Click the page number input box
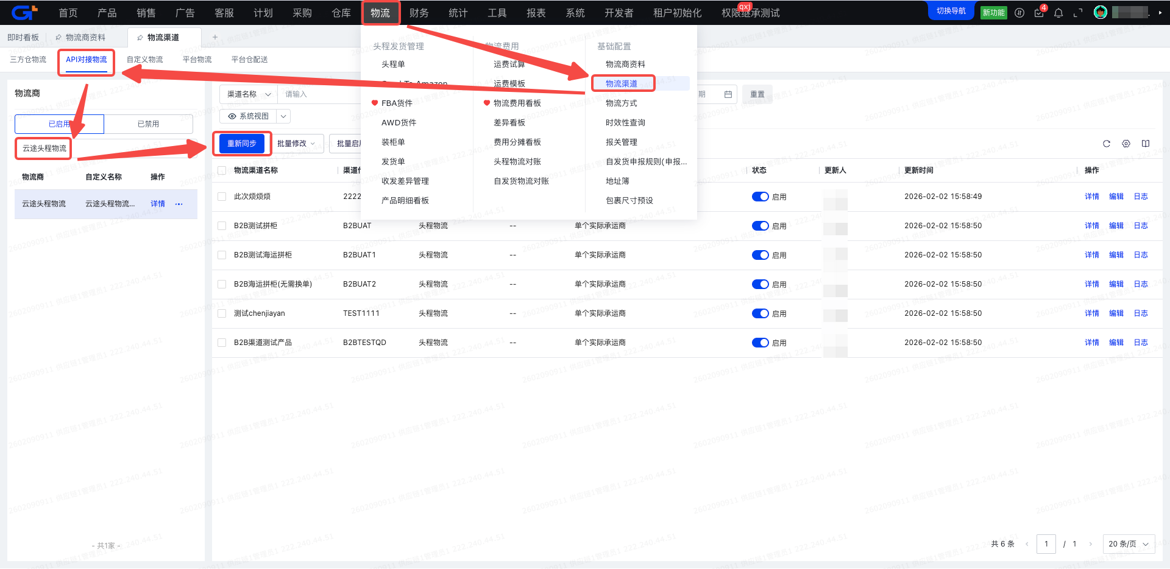 click(x=1046, y=544)
